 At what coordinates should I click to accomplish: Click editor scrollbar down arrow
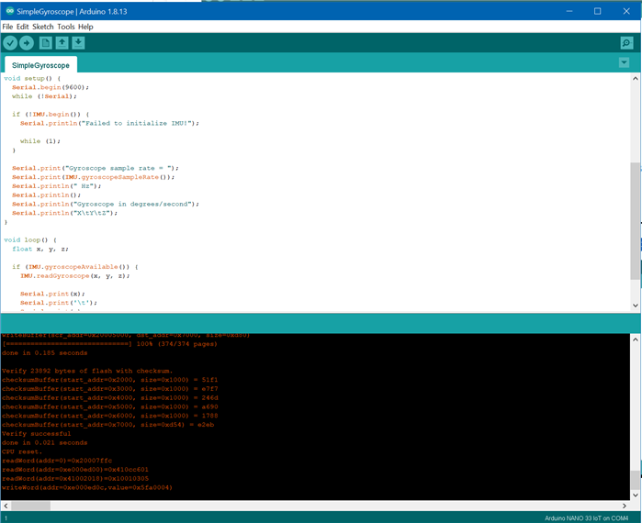[x=635, y=305]
